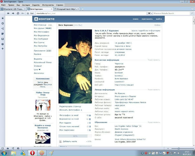Adjust the zoom slider in status bar

click(x=178, y=149)
